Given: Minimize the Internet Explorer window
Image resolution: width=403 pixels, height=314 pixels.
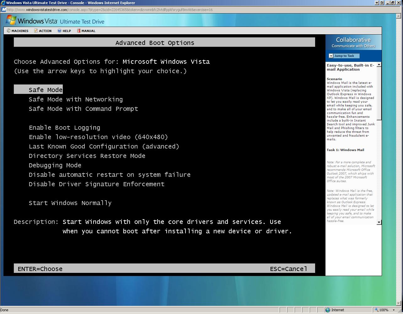Looking at the screenshot, I should pos(388,3).
